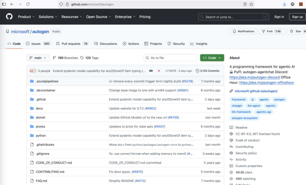Click the shield tracking protection icon
Screen dimensions: 306x185
click(61, 4)
